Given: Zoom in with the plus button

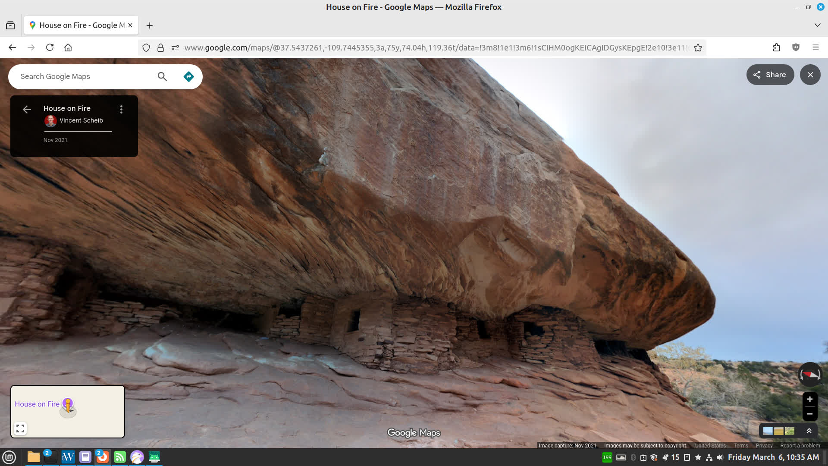Looking at the screenshot, I should (809, 399).
